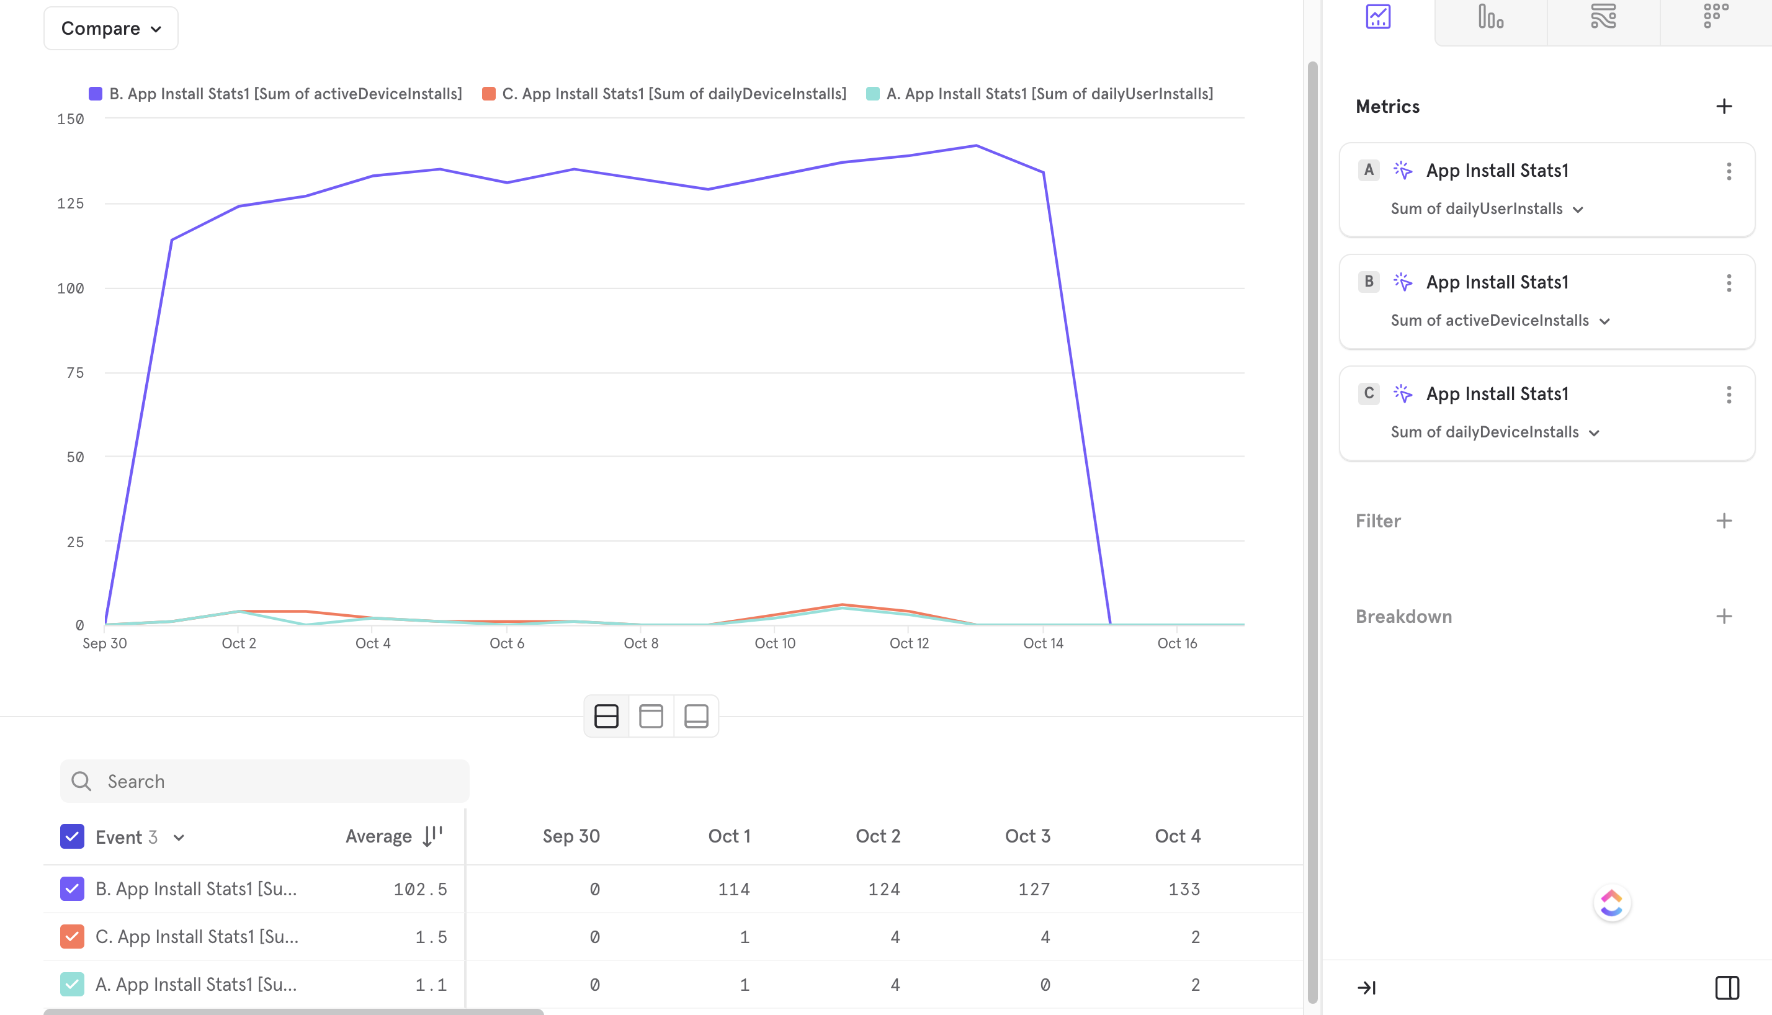Add a Breakdown with the plus button
The width and height of the screenshot is (1772, 1015).
coord(1725,615)
